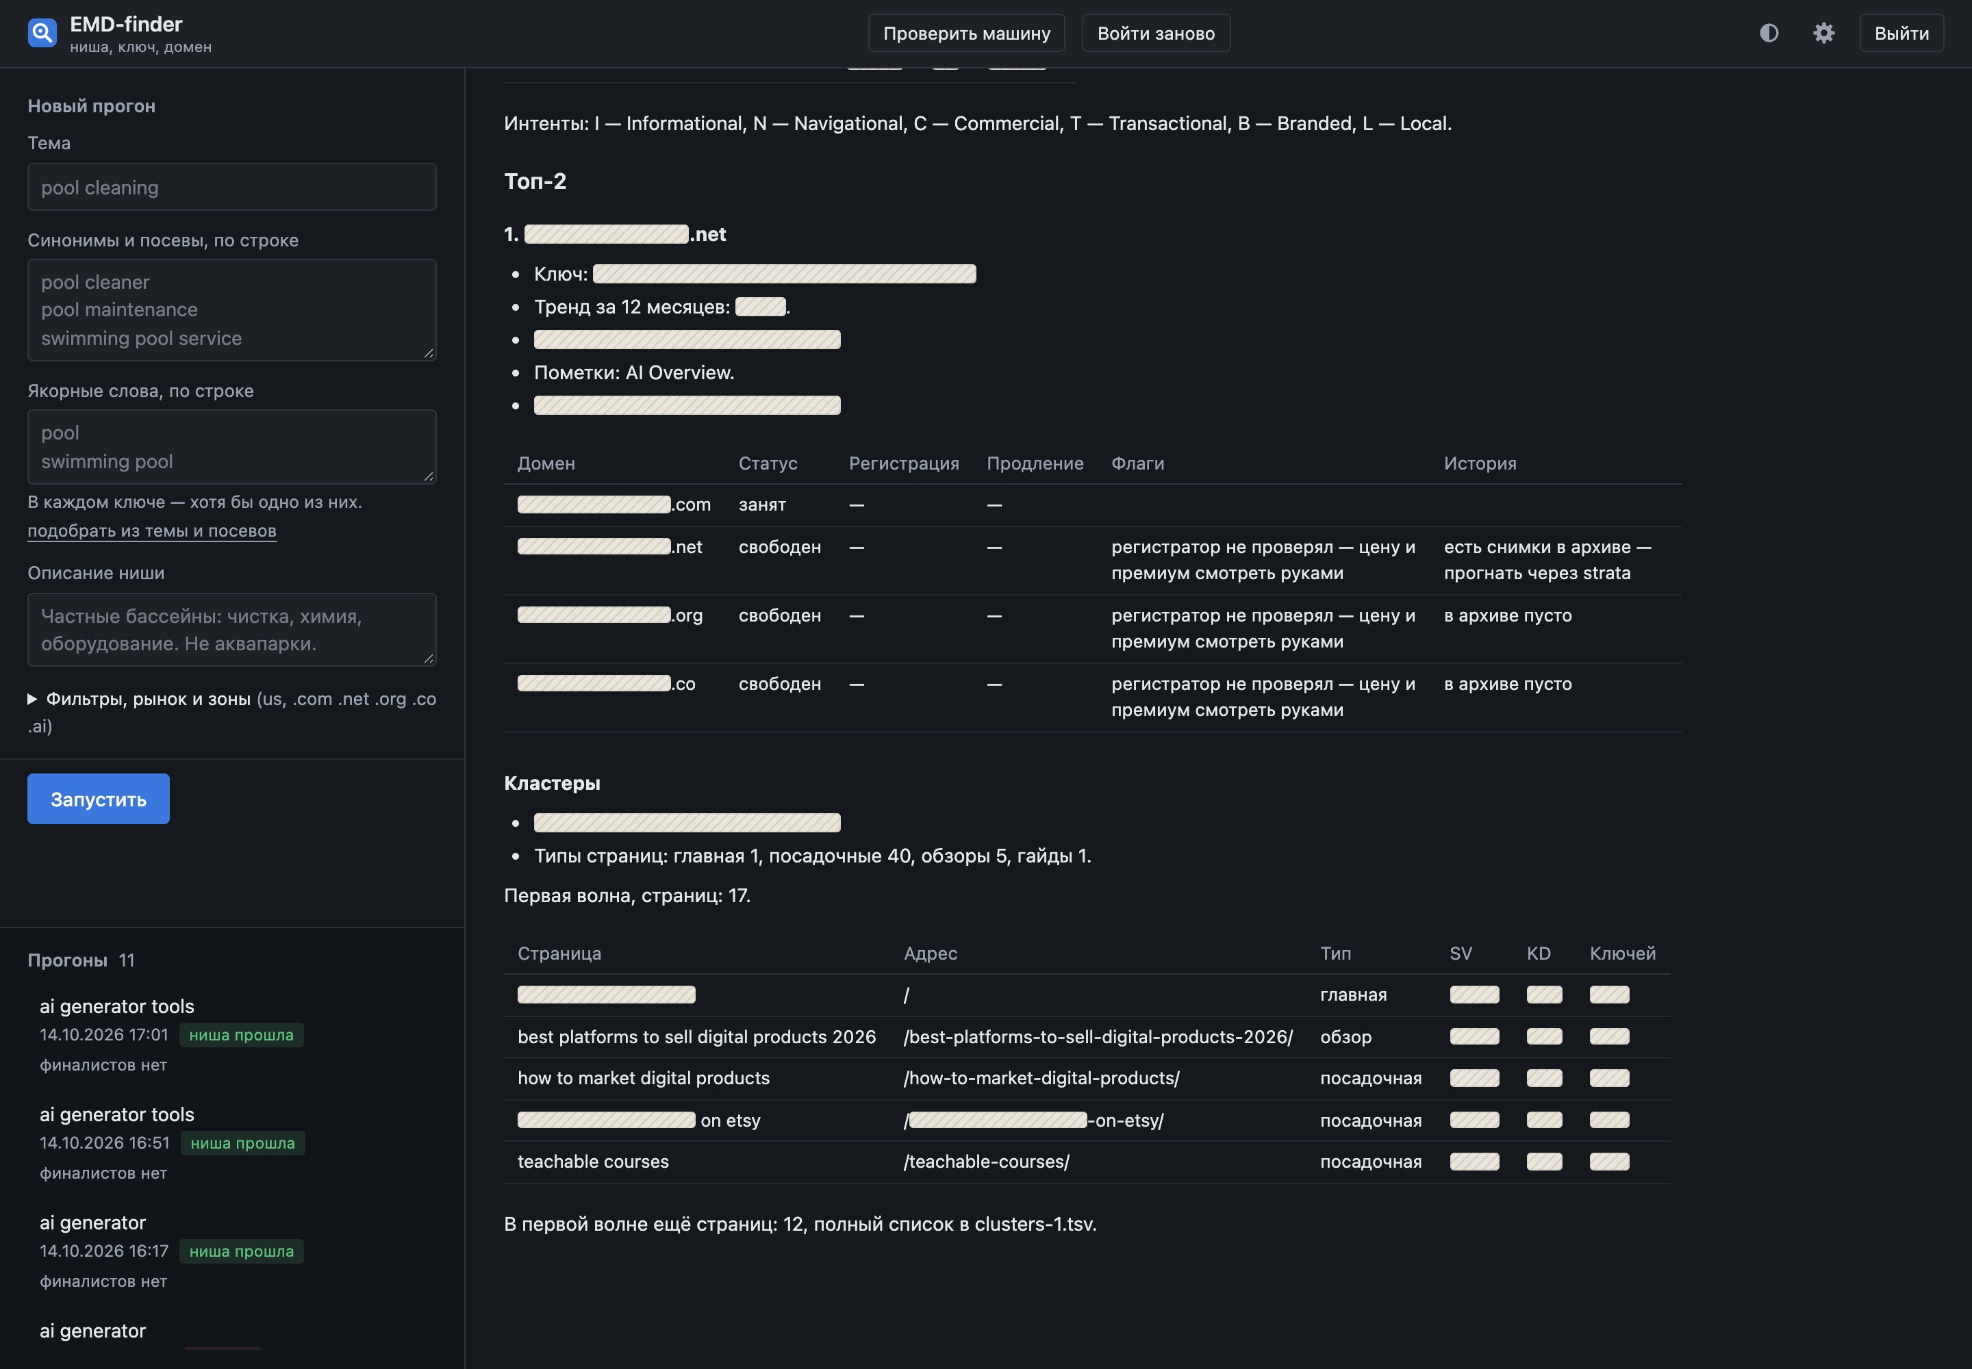Viewport: 1972px width, 1369px height.
Task: Click главная type in the first page row
Action: 1353,995
